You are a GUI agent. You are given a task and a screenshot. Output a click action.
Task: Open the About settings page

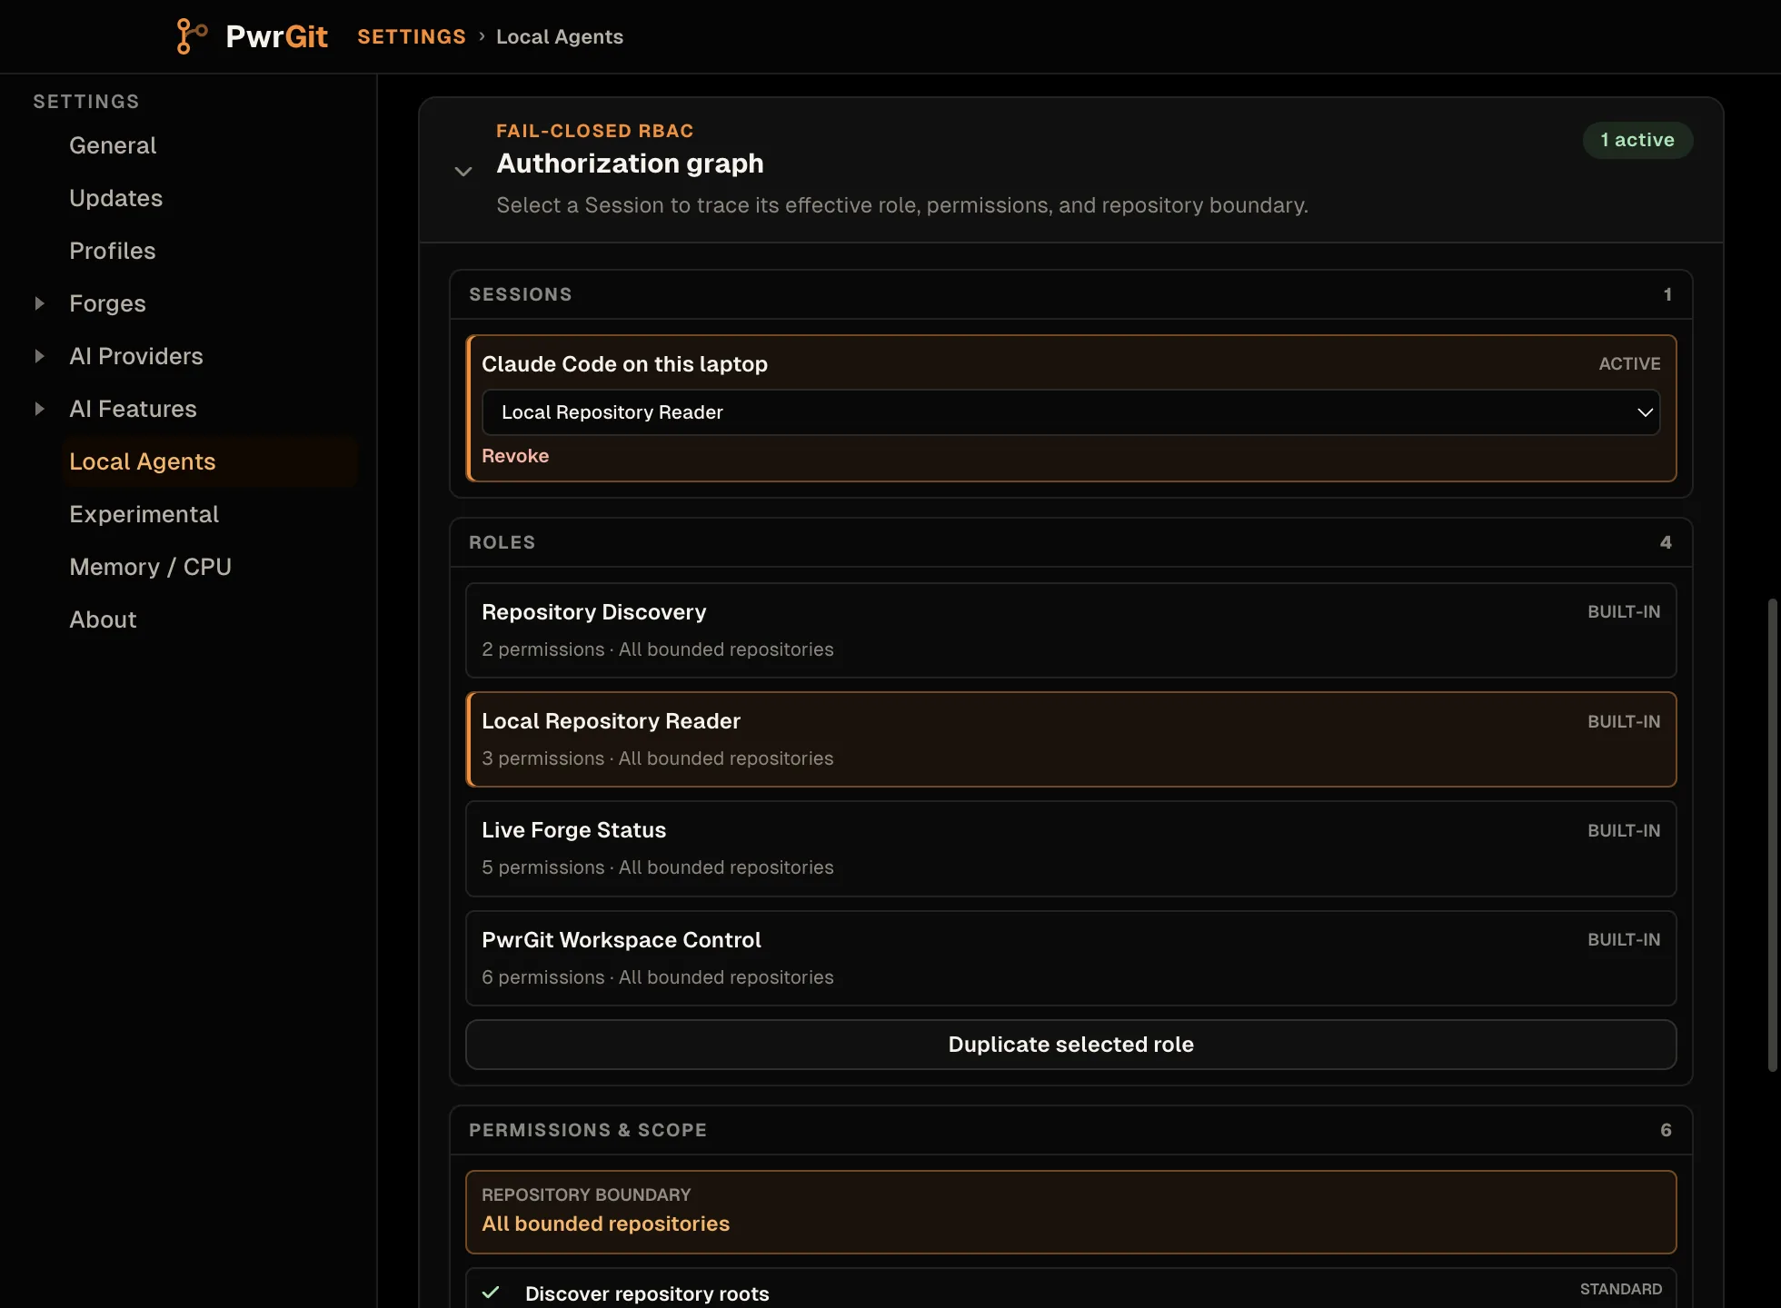click(103, 619)
